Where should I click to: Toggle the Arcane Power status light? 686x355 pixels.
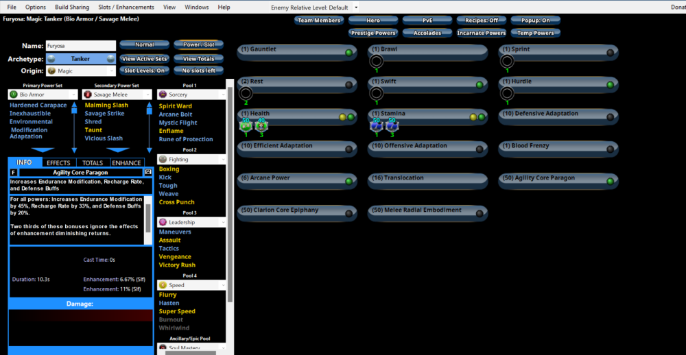[x=348, y=181]
